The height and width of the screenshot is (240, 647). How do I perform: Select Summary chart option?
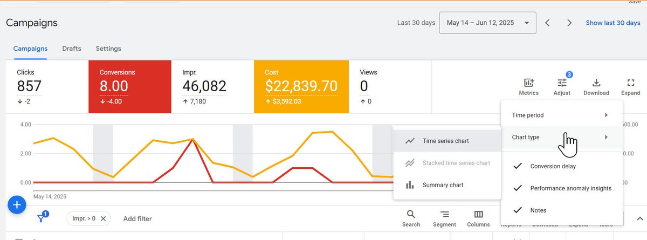click(x=448, y=185)
